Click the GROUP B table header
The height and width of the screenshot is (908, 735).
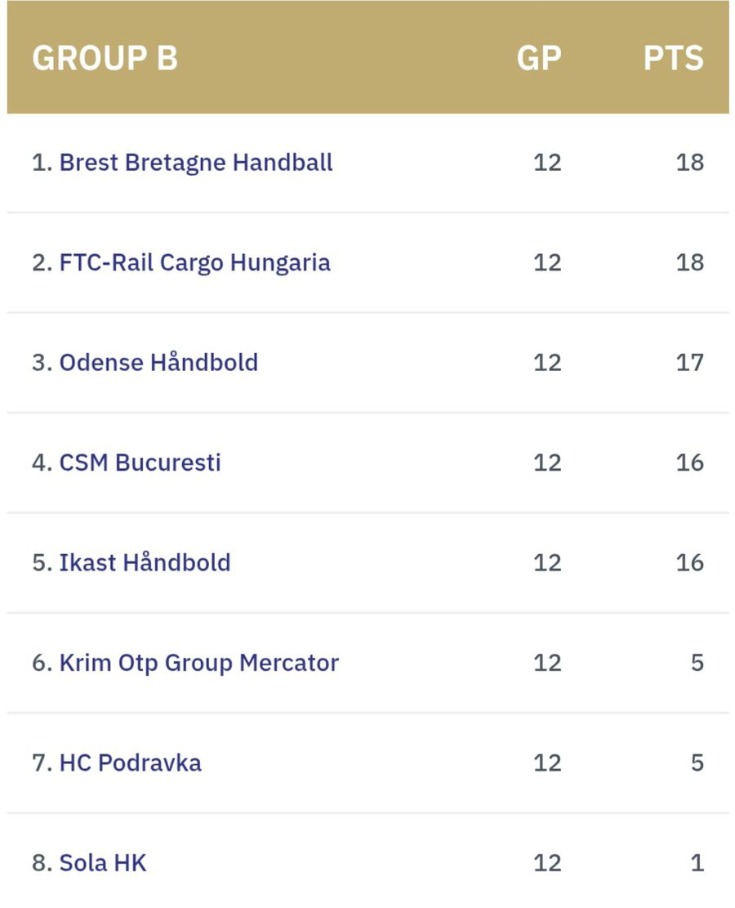click(105, 59)
